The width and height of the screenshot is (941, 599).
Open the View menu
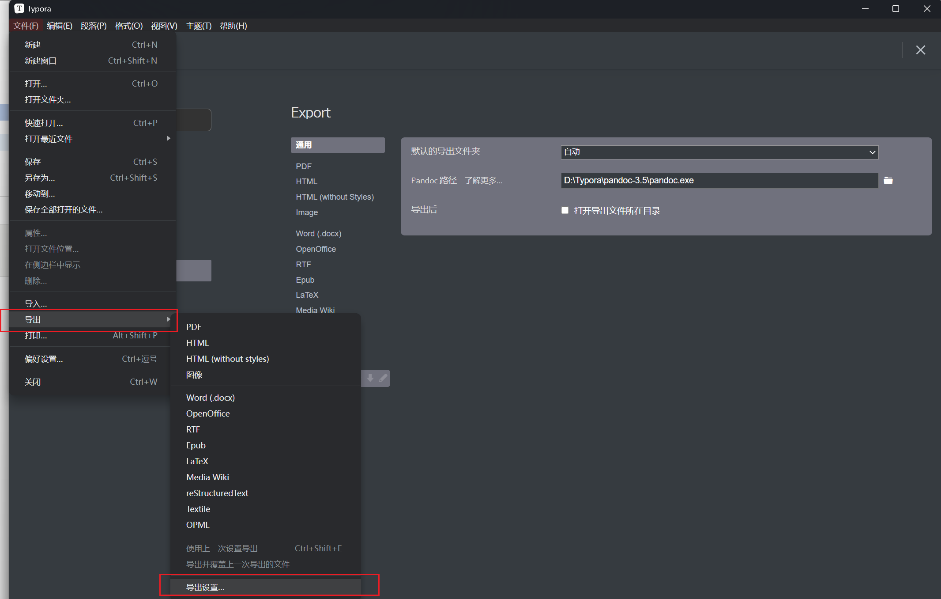pos(164,26)
